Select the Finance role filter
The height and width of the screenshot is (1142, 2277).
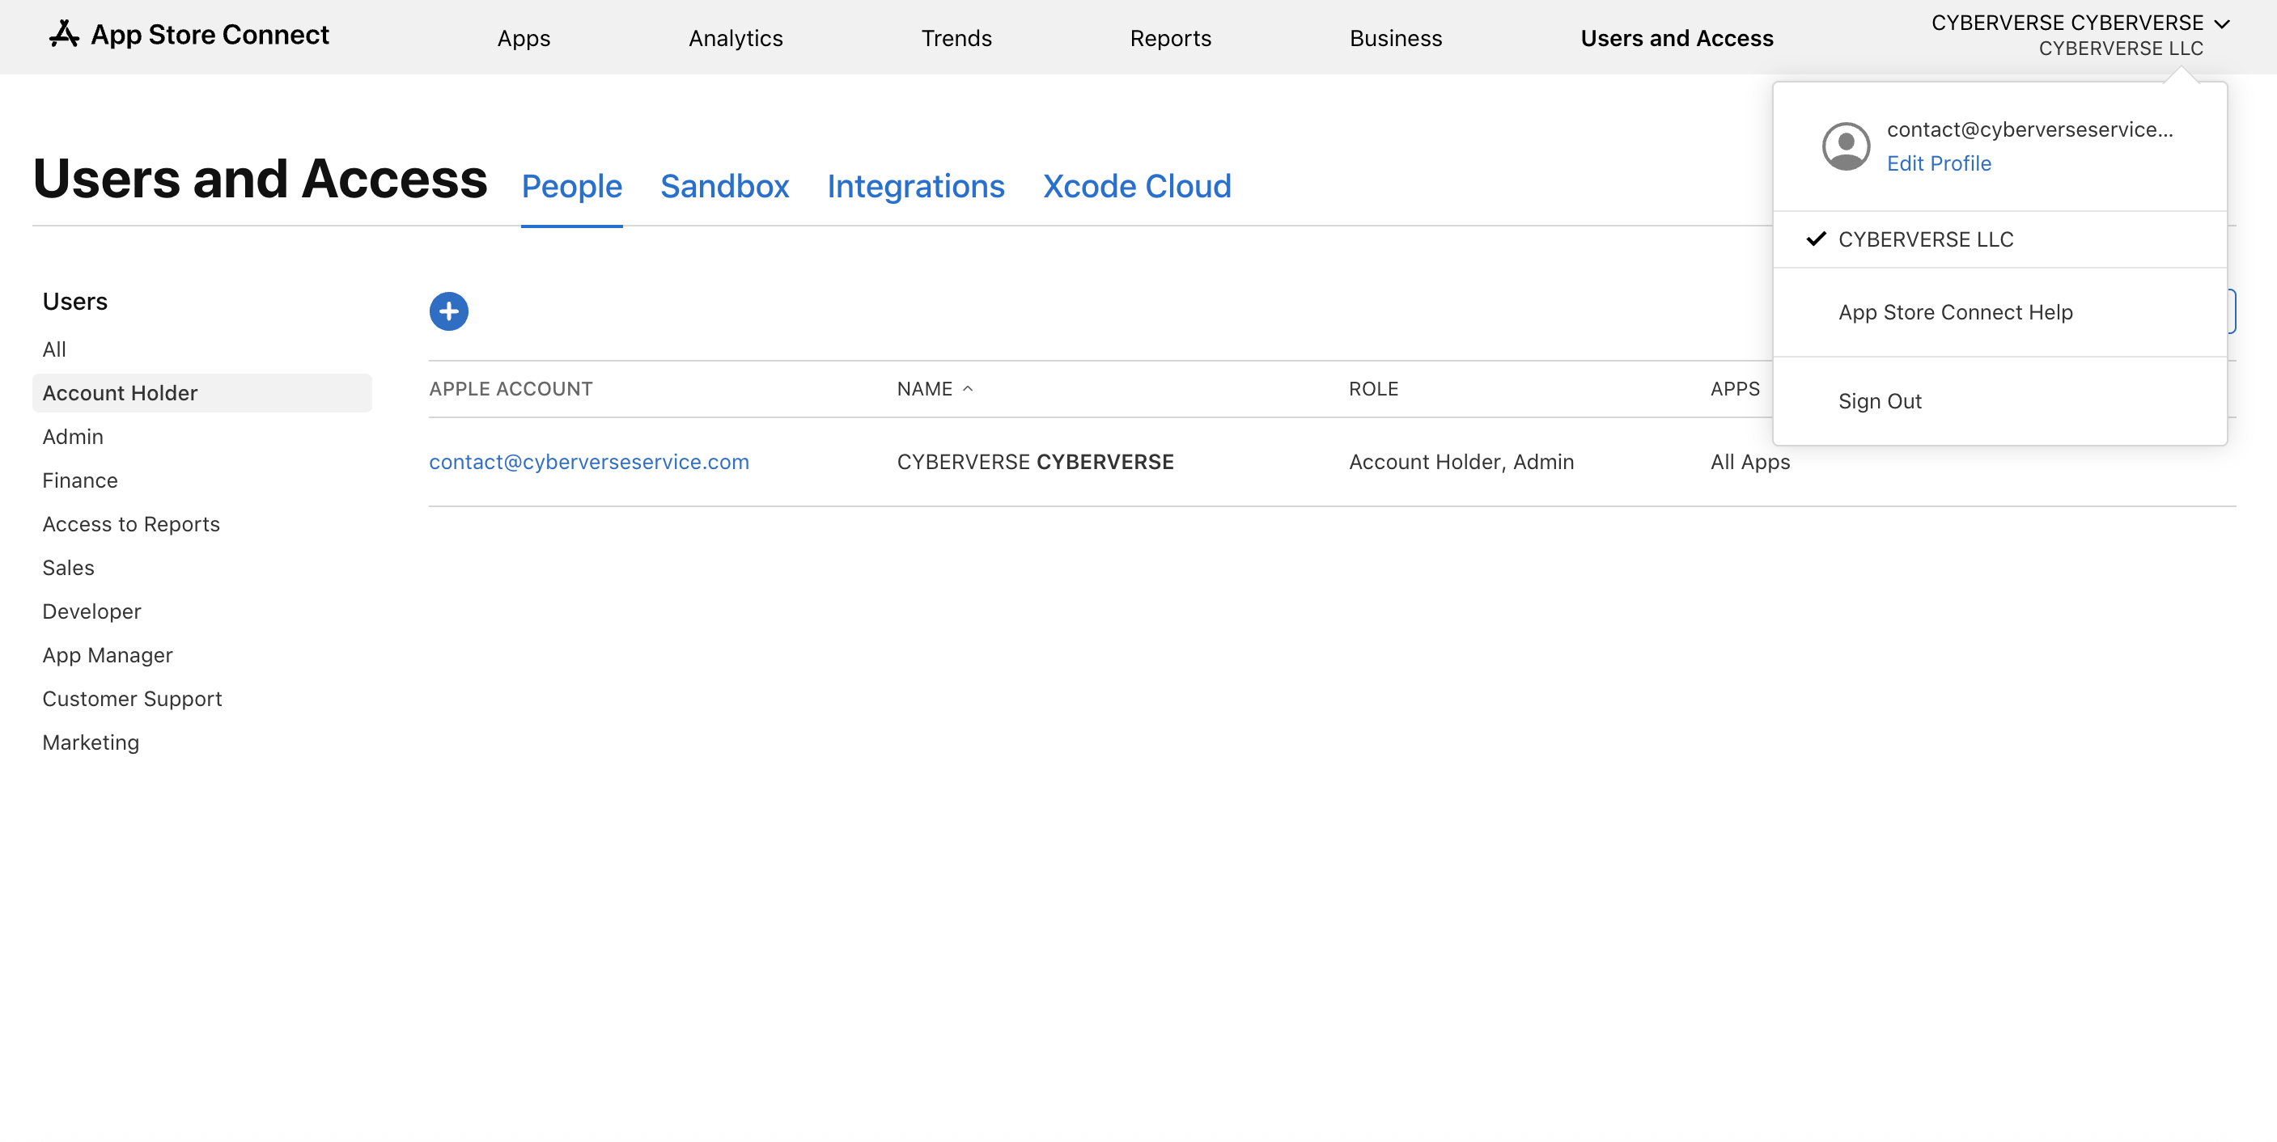(x=79, y=480)
